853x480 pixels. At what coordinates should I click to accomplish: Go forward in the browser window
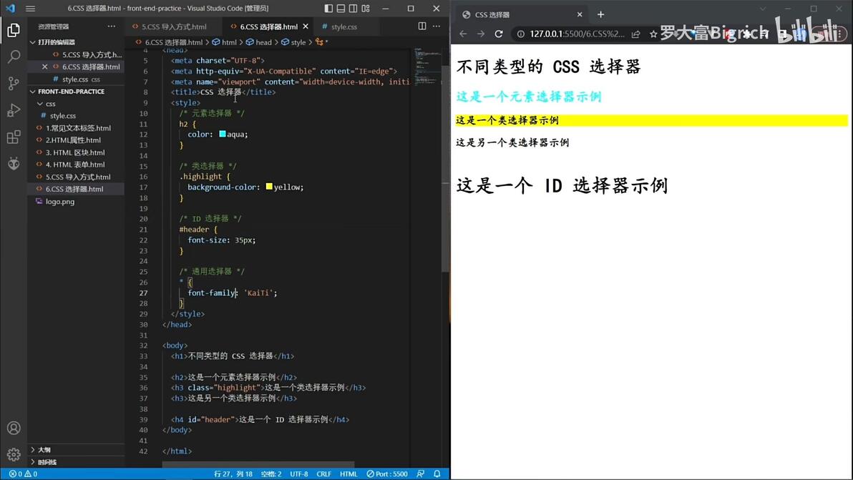point(481,34)
